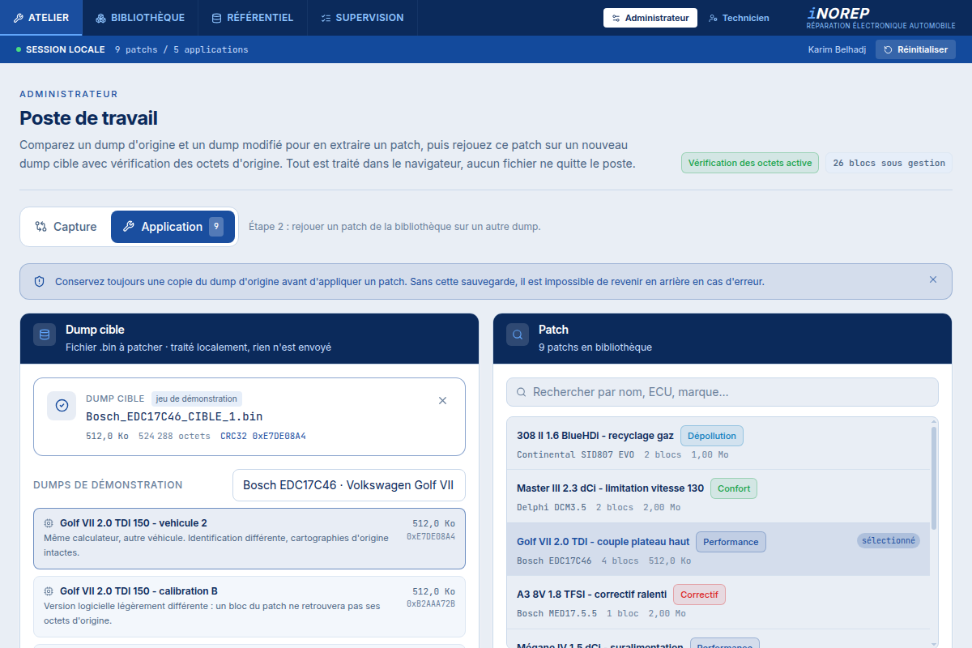Click the loaded dump checkmark icon

click(x=62, y=406)
